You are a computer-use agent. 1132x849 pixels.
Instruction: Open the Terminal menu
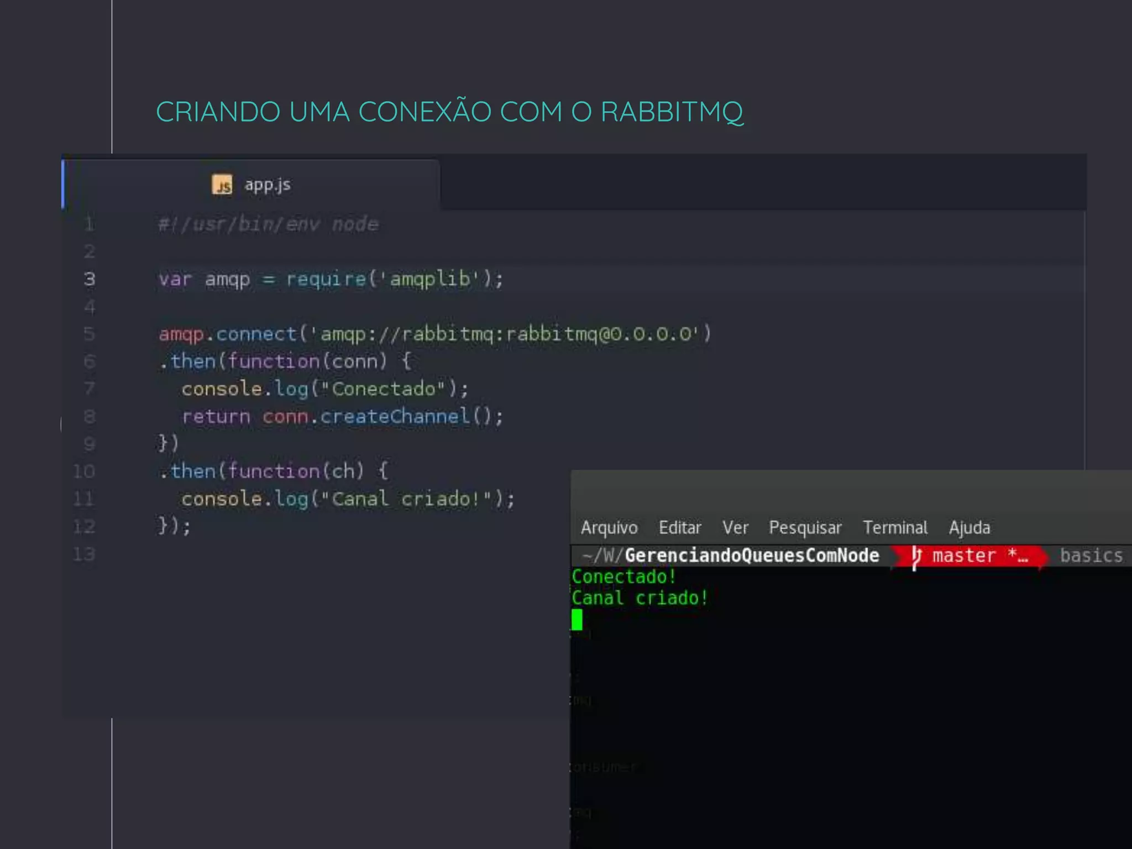click(x=895, y=528)
